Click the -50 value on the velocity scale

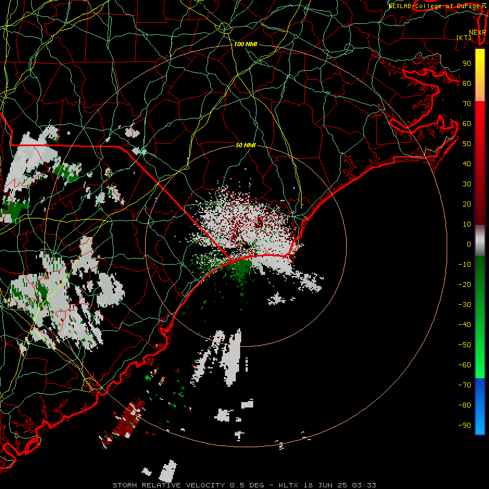pyautogui.click(x=465, y=345)
